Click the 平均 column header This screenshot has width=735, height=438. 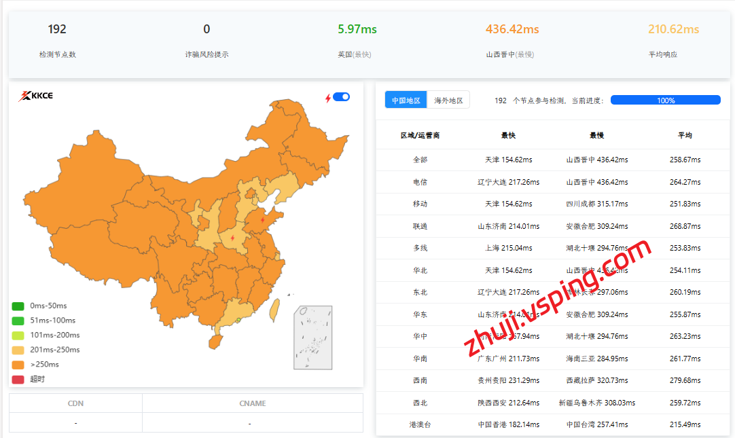click(x=685, y=135)
